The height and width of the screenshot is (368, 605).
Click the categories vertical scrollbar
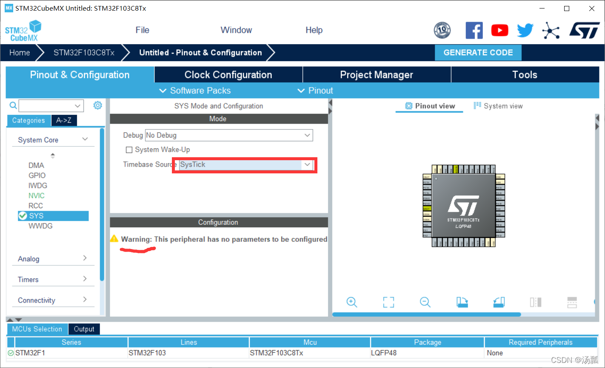(102, 204)
